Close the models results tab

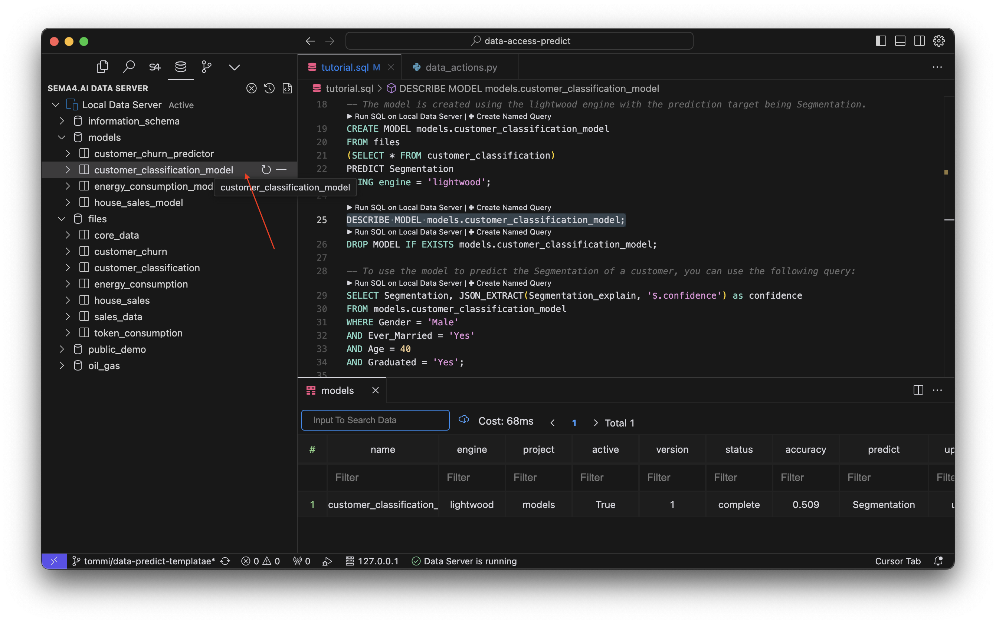pyautogui.click(x=375, y=390)
